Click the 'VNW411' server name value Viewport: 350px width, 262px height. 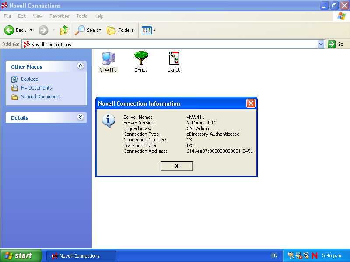(195, 117)
